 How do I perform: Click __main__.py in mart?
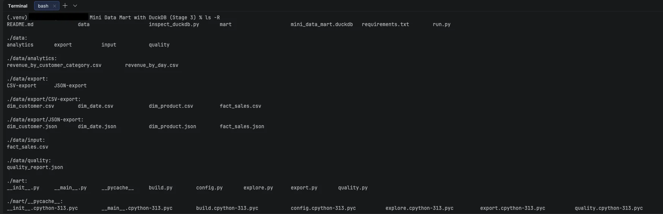coord(70,188)
